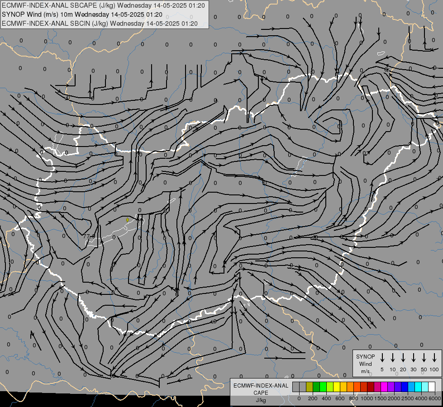Image resolution: width=443 pixels, height=407 pixels.
Task: Click the '600' tick label on CAPE scale
Action: pyautogui.click(x=340, y=398)
